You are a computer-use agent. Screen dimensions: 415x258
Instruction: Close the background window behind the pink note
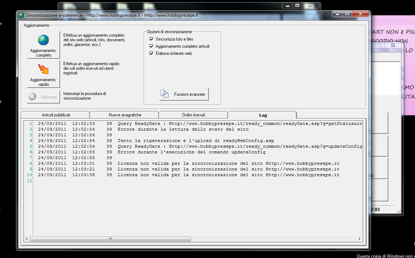click(x=393, y=45)
